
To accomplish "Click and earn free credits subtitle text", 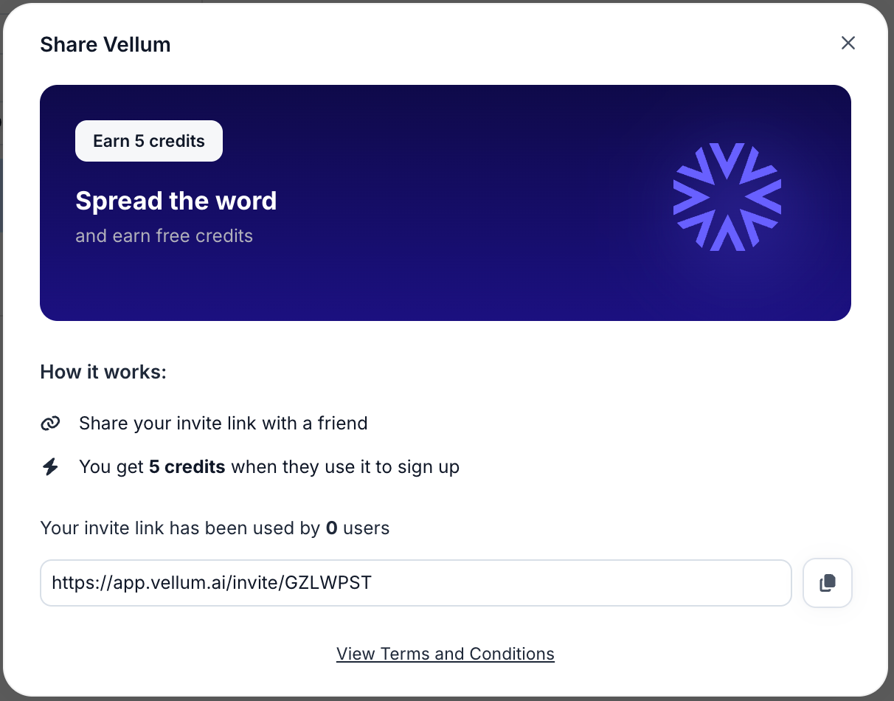I will pyautogui.click(x=164, y=235).
